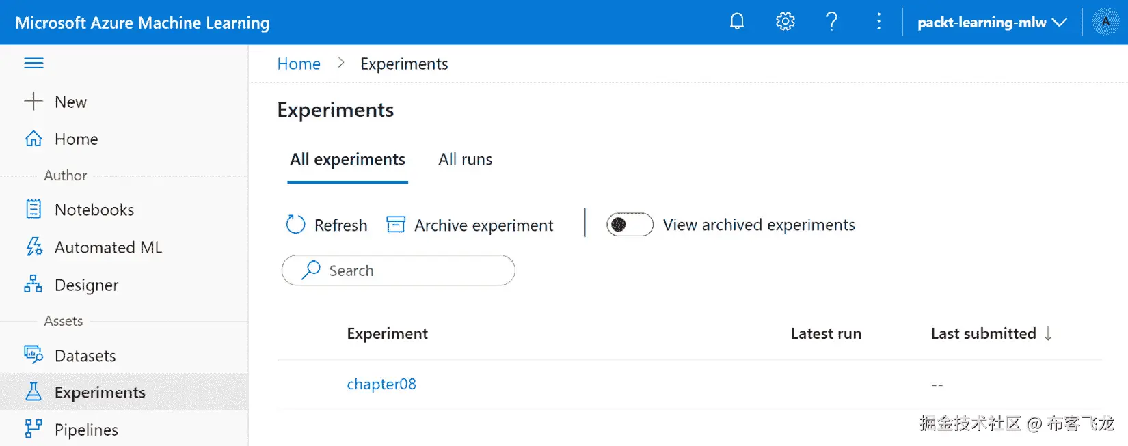Viewport: 1128px width, 446px height.
Task: Sort by Last submitted column arrow
Action: click(1048, 333)
